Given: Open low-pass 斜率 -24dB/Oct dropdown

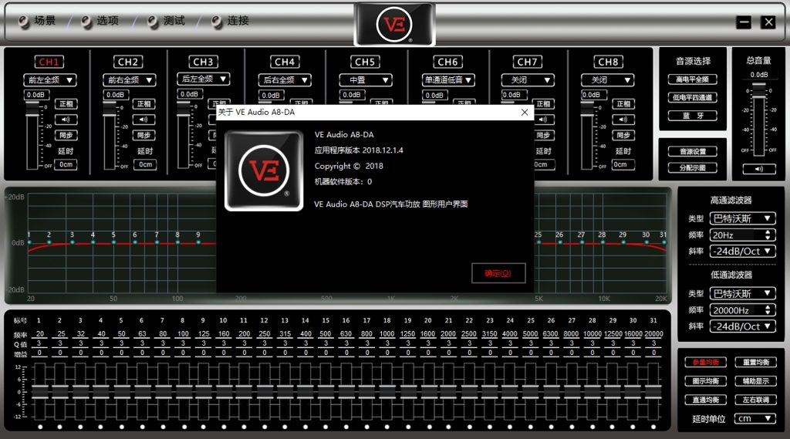Looking at the screenshot, I should click(743, 326).
